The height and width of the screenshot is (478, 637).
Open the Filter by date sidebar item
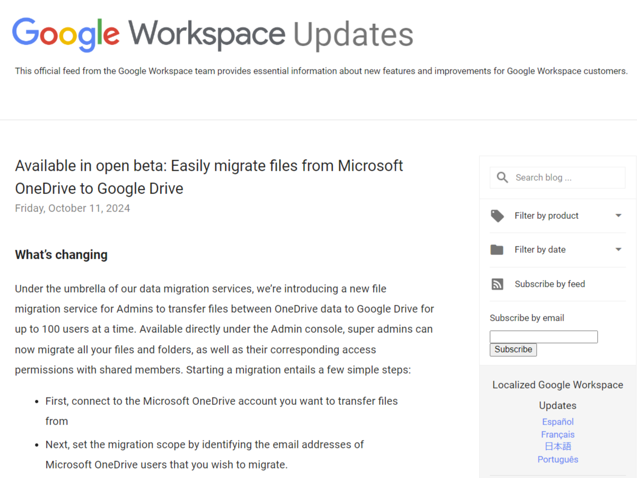pyautogui.click(x=541, y=249)
